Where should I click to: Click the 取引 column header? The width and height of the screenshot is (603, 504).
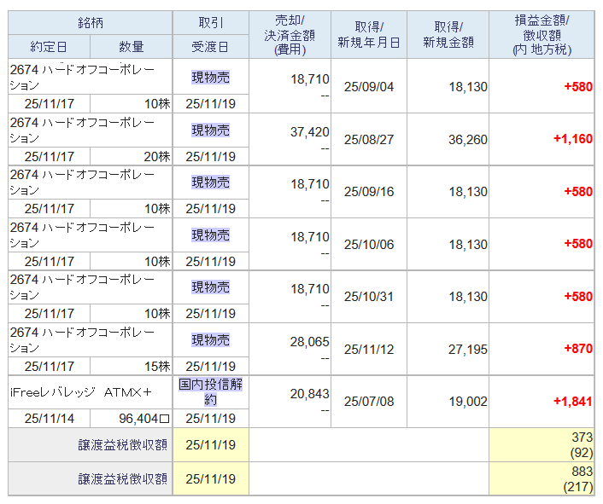211,23
